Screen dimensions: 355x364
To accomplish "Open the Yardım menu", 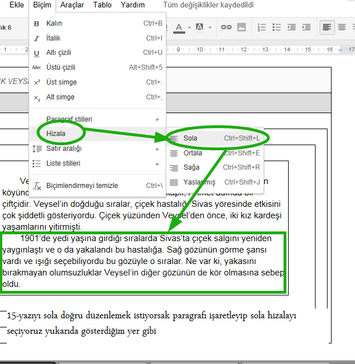I will coord(133,5).
